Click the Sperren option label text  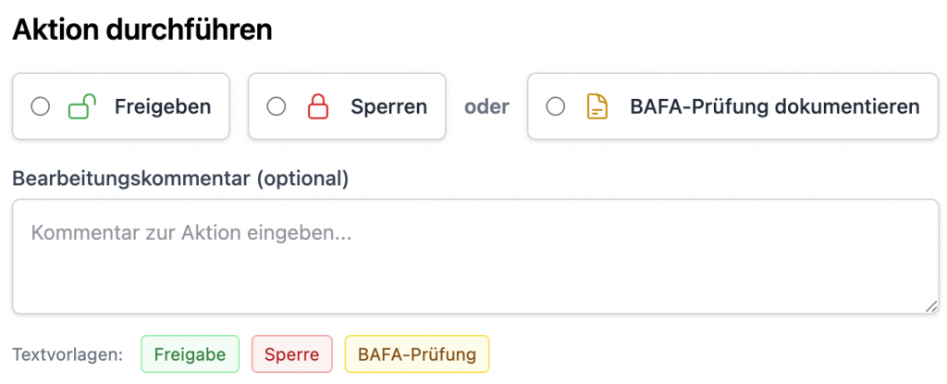(388, 107)
